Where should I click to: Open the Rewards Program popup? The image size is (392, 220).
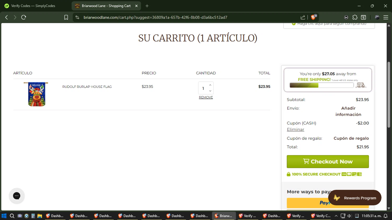pos(355,198)
